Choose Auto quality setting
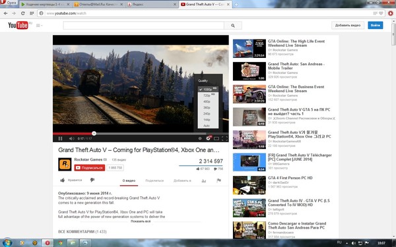The image size is (396, 247). point(208,126)
